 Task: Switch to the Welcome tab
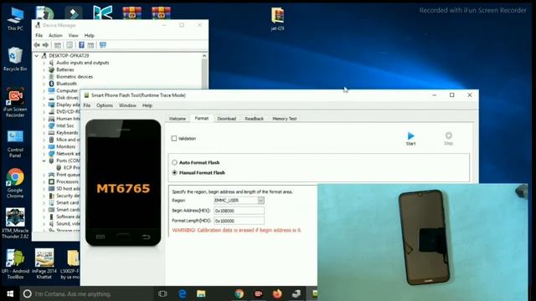click(x=178, y=119)
